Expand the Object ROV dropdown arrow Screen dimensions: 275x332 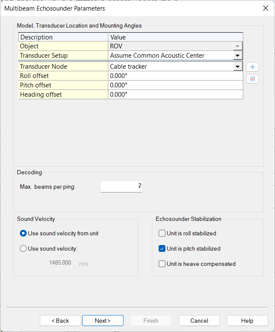[238, 46]
